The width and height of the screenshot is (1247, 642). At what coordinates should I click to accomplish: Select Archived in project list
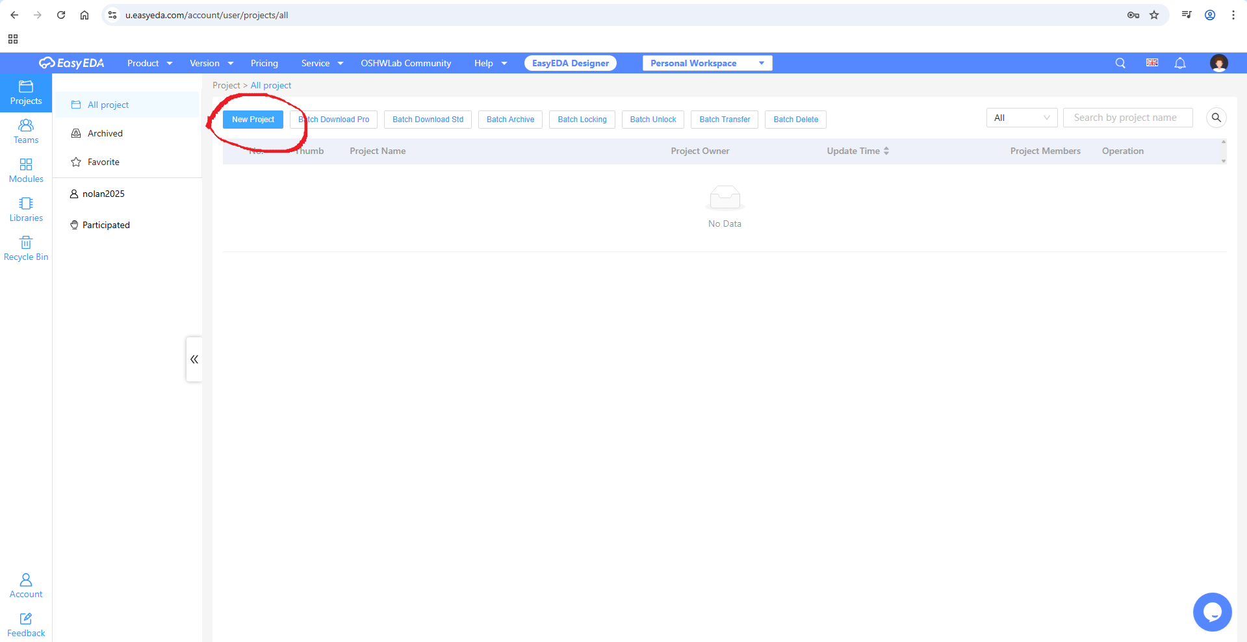pyautogui.click(x=105, y=133)
